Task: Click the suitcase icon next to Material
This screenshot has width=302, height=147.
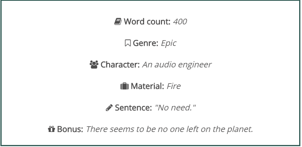Action: 125,86
